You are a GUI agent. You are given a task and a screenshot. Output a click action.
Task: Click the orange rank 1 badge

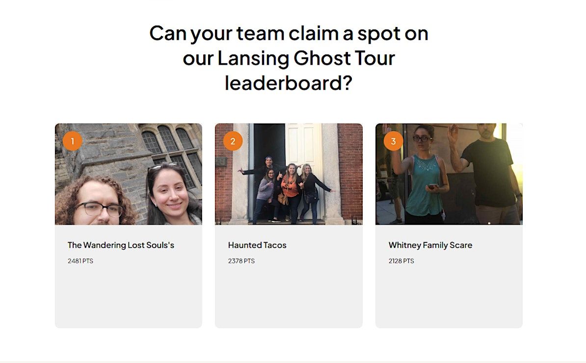(x=72, y=141)
